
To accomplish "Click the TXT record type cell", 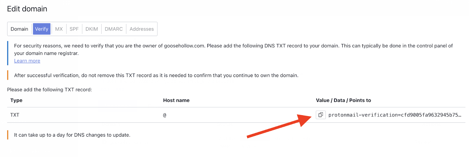I will [15, 115].
